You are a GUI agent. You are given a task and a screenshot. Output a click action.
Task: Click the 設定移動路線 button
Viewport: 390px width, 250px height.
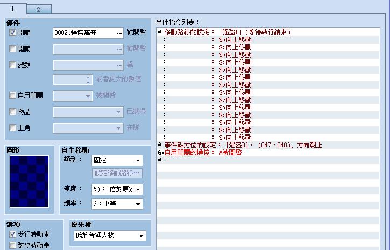(117, 173)
